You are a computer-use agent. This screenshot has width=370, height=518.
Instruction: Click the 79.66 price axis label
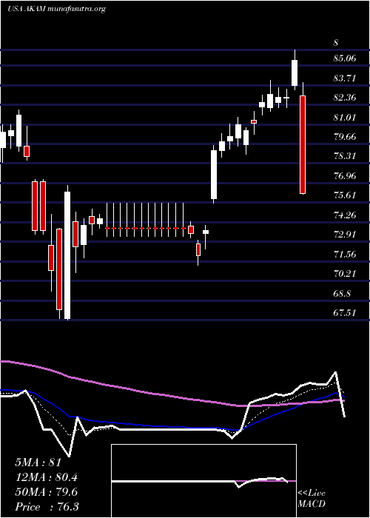click(x=345, y=137)
